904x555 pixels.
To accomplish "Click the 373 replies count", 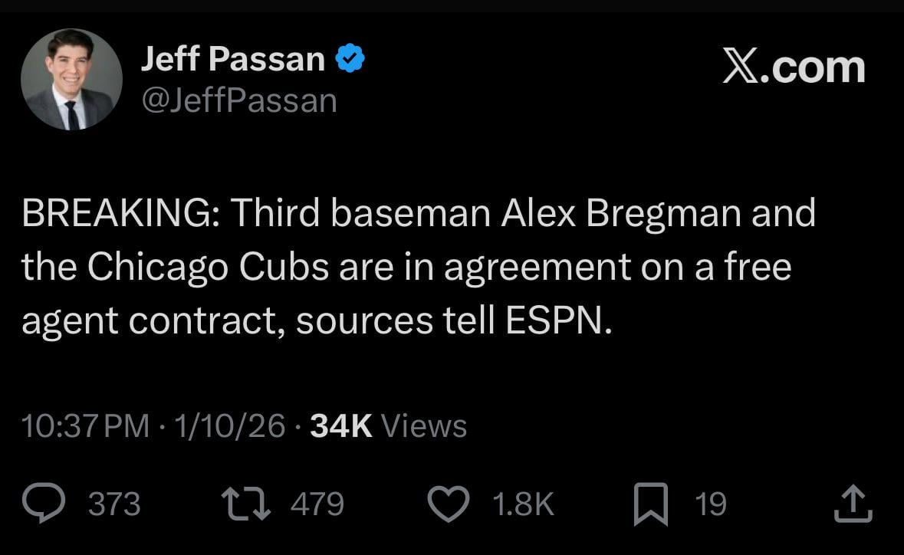I will coord(113,504).
